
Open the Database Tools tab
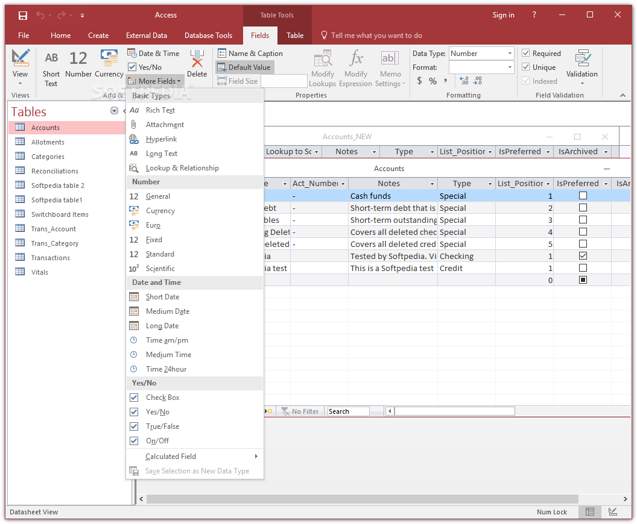[x=208, y=36]
